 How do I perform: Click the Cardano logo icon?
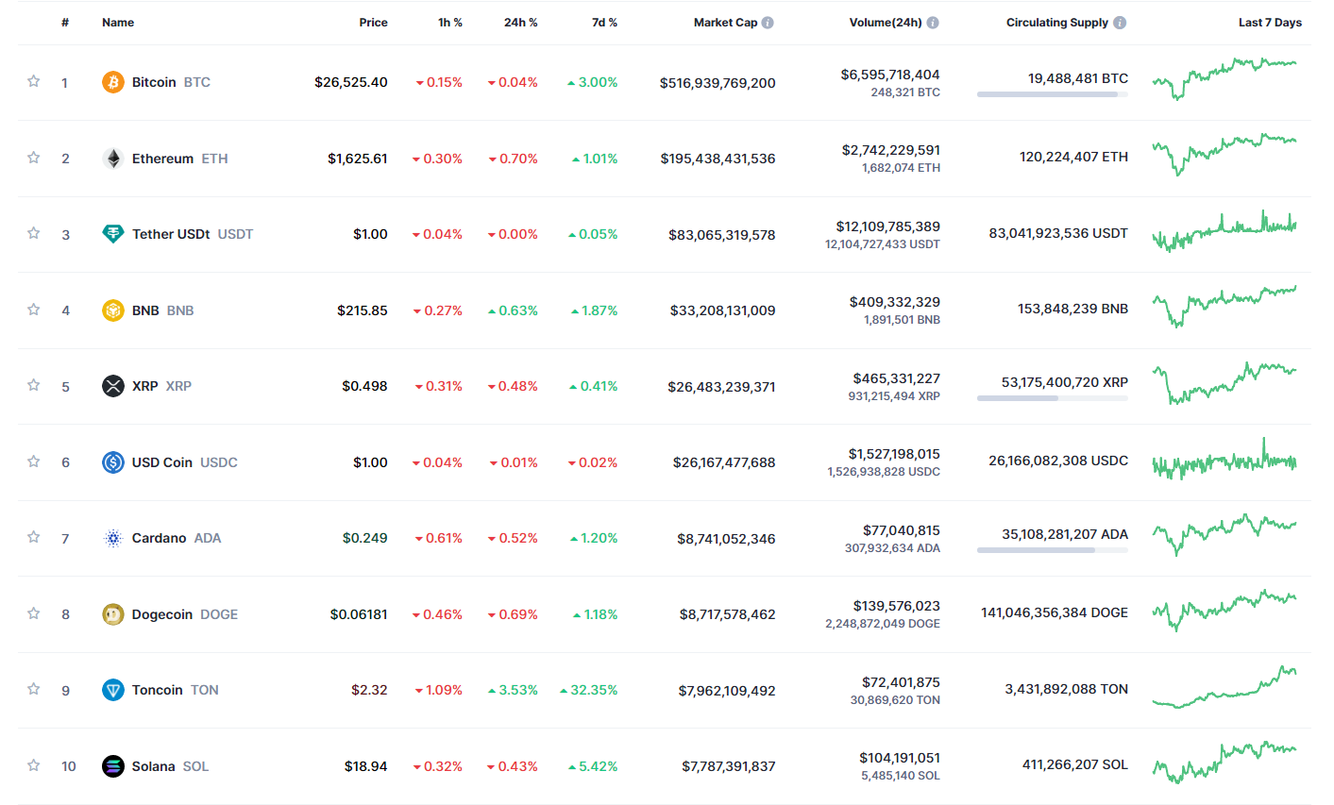point(113,538)
